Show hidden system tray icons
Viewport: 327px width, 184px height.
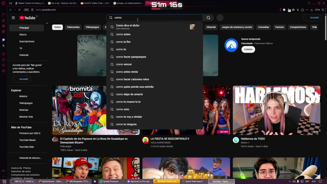point(289,181)
